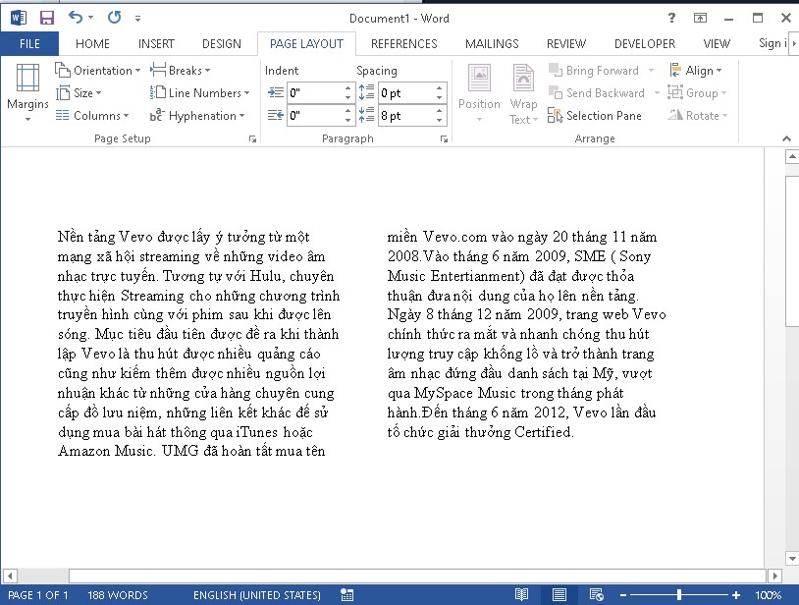
Task: Open the Margins gallery
Action: (x=27, y=94)
